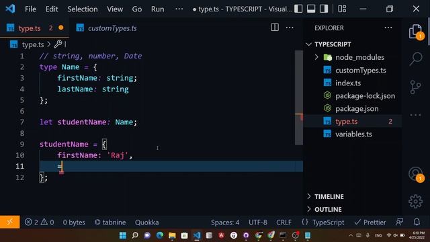
Task: Open the Manage gear icon
Action: (416, 202)
